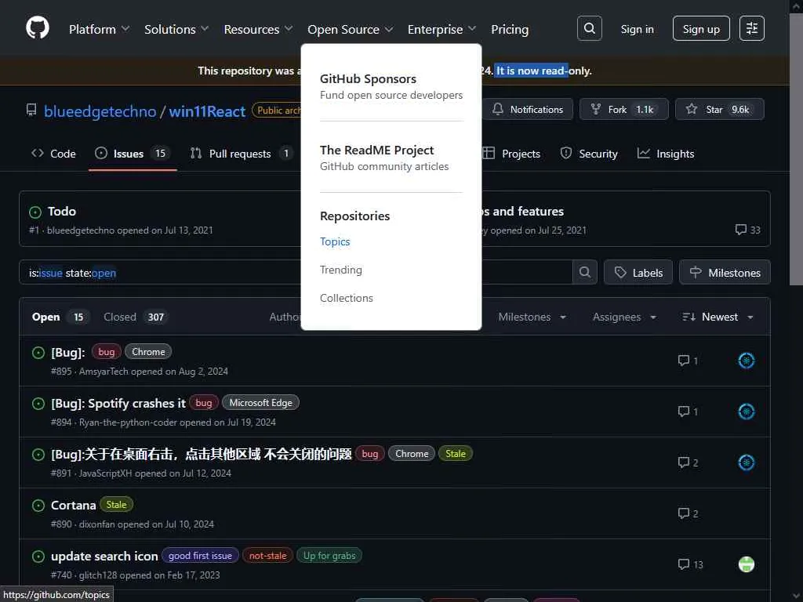Click comment count 33 on pinned issue
Screen dimensions: 803x602
[747, 230]
